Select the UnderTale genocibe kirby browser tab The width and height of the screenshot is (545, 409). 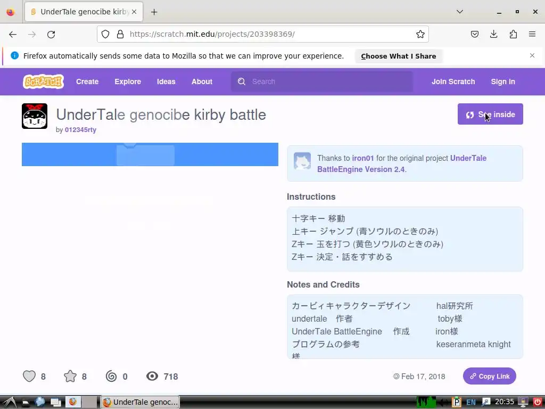click(x=84, y=12)
